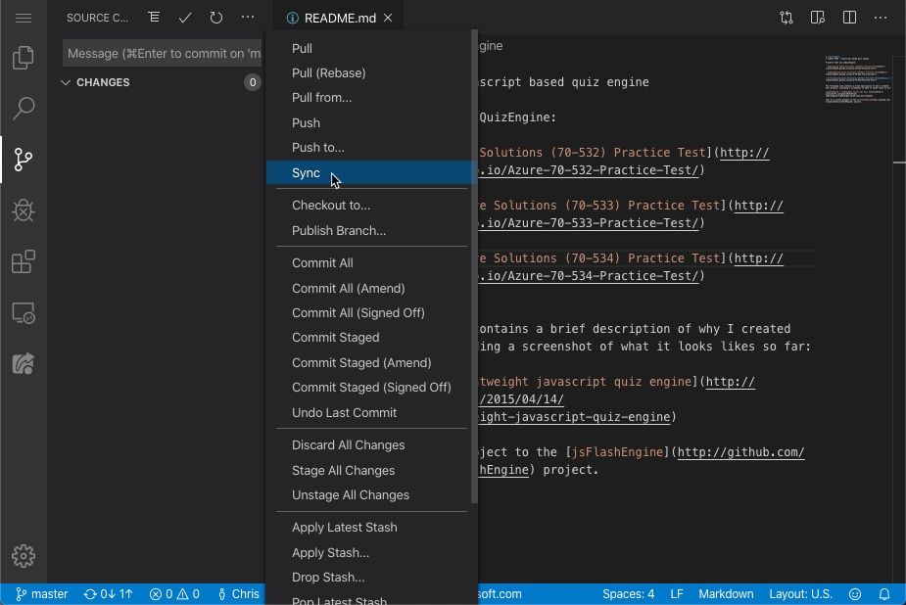Screen dimensions: 906x605
Task: Collapse the CHANGES section
Action: (66, 82)
